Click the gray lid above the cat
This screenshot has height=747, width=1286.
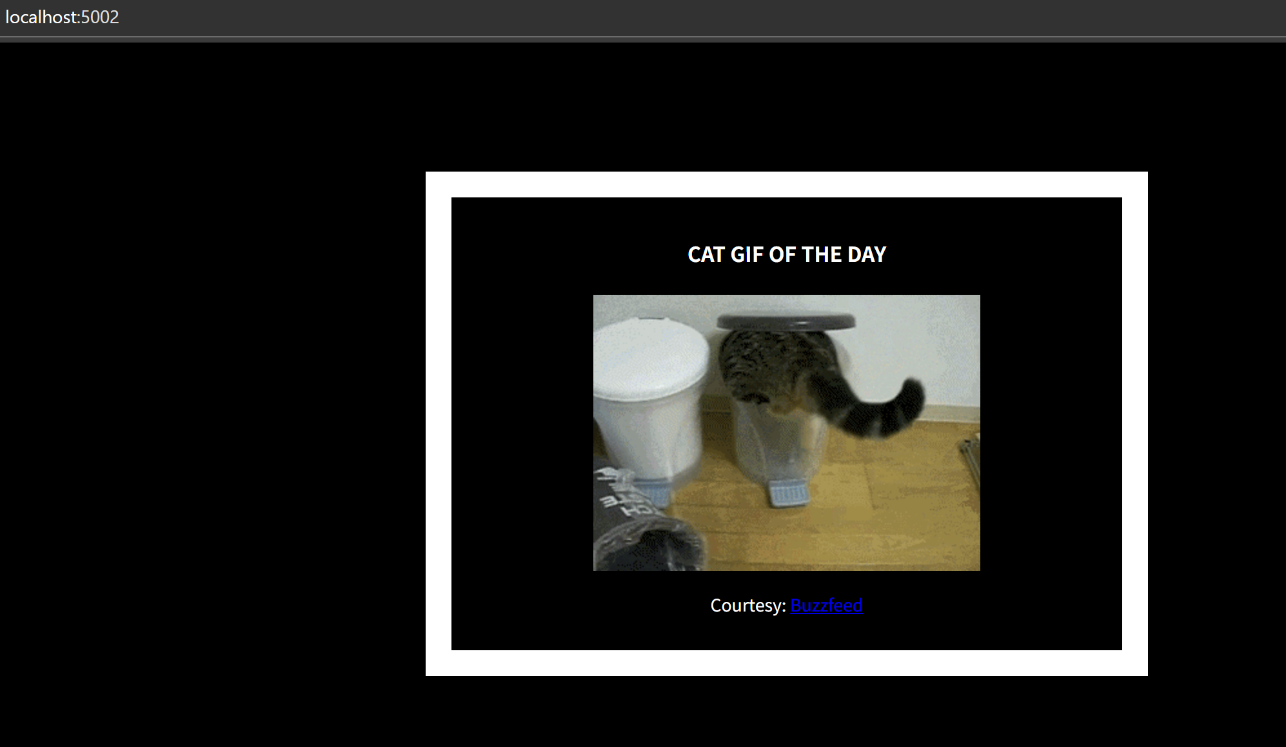click(x=786, y=321)
